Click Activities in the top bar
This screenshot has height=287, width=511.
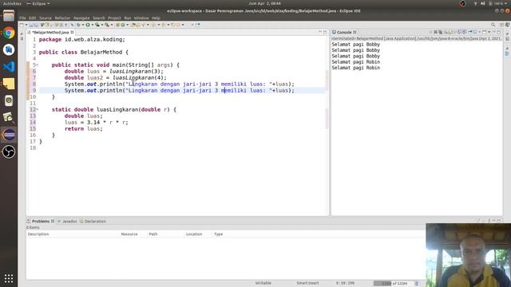tap(12, 3)
